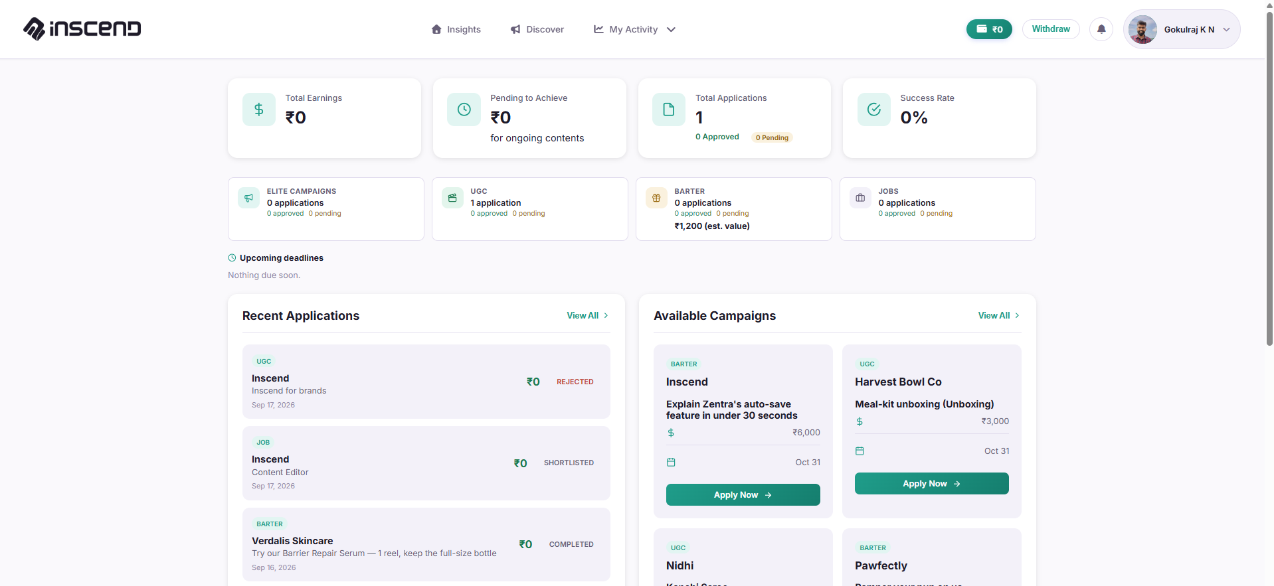Viewport: 1274px width, 586px height.
Task: Open the shortlisted Content Editor application
Action: click(426, 463)
